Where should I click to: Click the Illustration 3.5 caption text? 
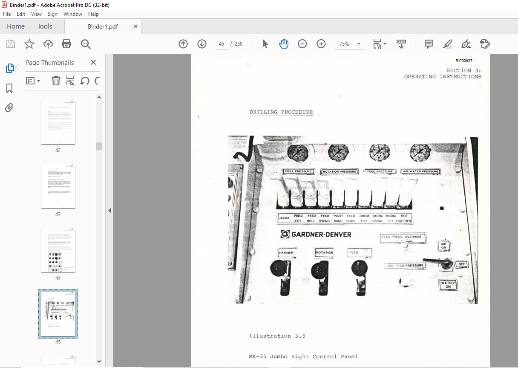277,336
